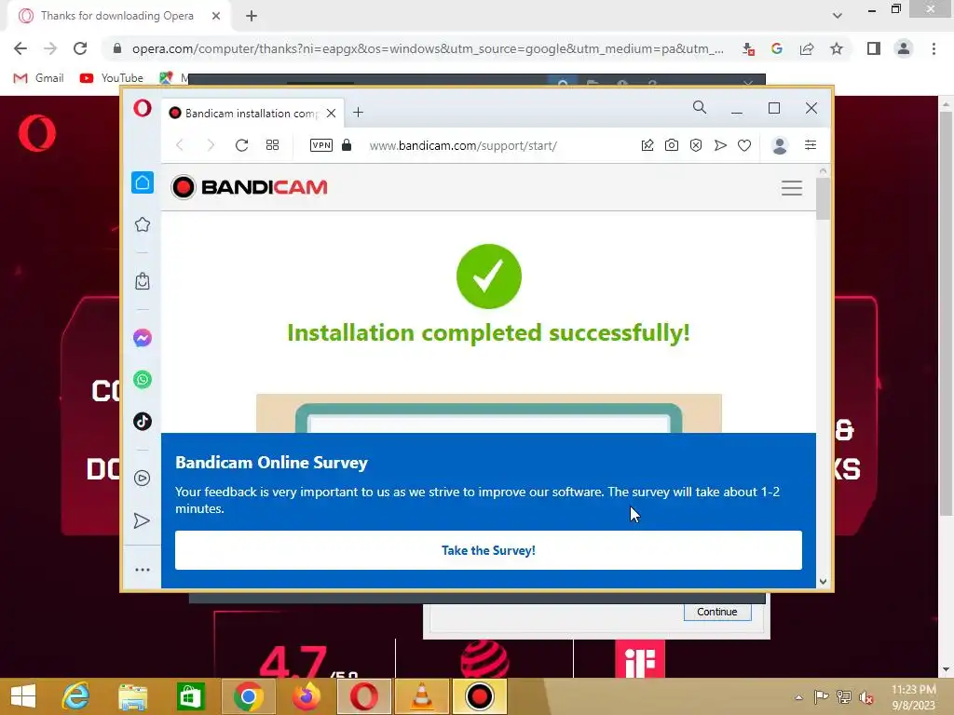Click Chrome back arrow

pyautogui.click(x=20, y=48)
